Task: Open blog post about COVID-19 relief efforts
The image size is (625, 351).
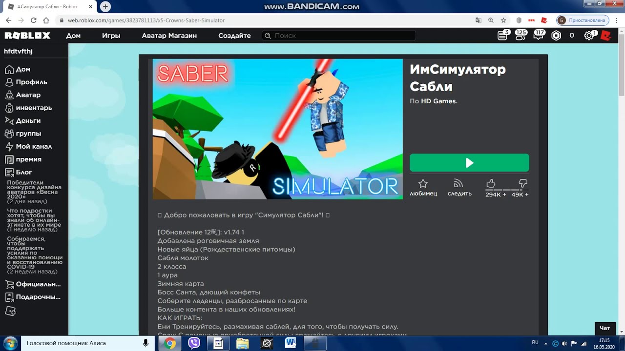Action: (x=34, y=255)
